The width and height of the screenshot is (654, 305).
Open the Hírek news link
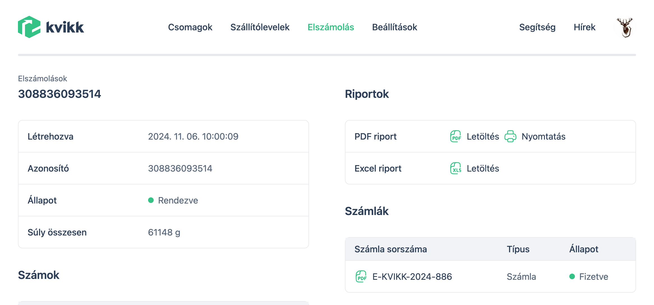pos(584,27)
